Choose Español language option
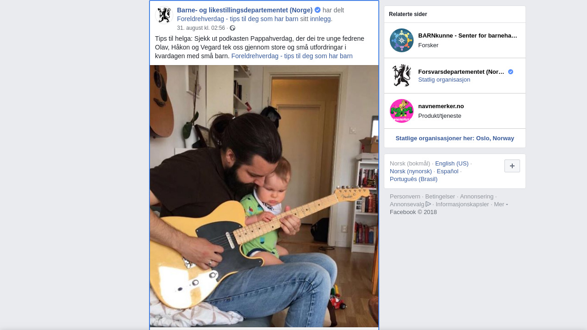This screenshot has height=330, width=587. [x=448, y=171]
